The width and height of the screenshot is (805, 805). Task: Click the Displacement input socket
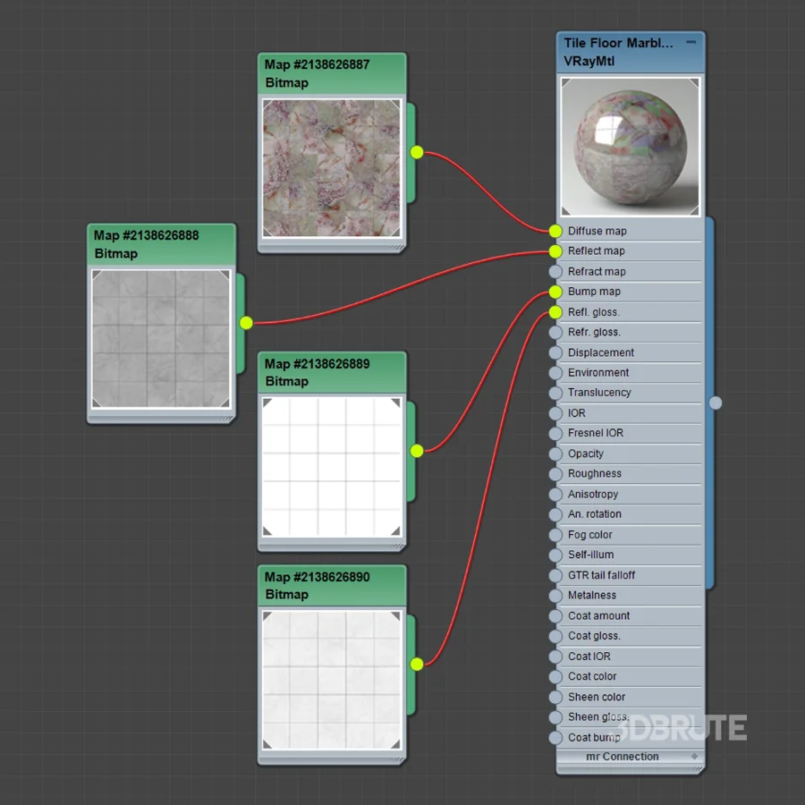555,352
